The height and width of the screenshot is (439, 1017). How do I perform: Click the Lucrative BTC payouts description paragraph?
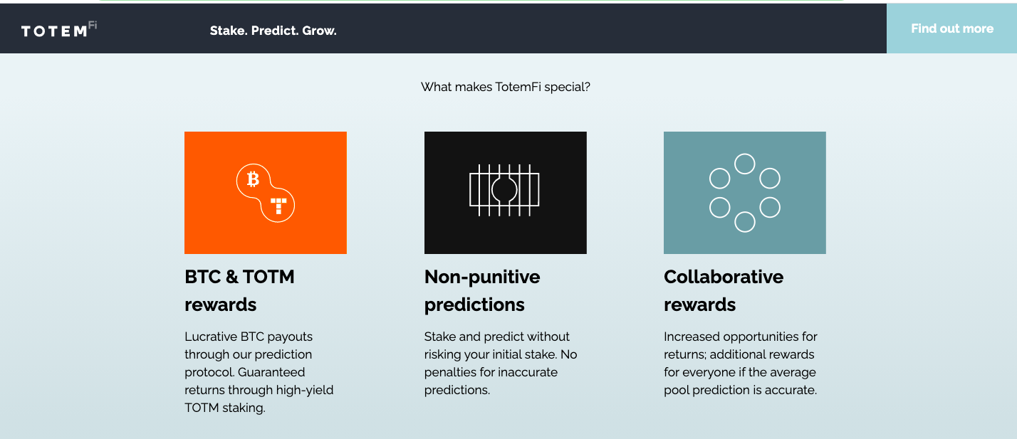click(259, 372)
